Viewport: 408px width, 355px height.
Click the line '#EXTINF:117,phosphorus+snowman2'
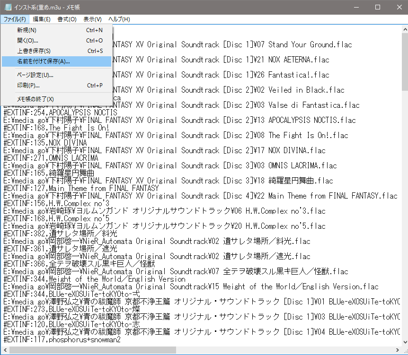click(x=62, y=339)
